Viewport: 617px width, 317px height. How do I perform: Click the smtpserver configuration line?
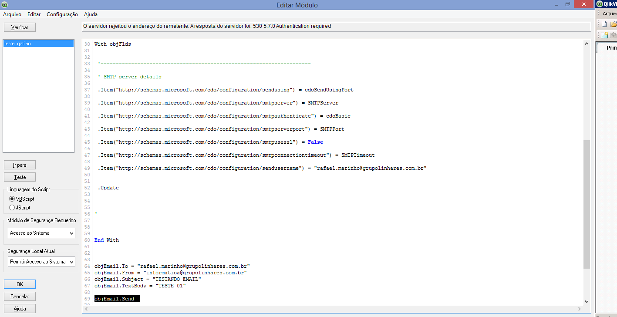click(218, 103)
